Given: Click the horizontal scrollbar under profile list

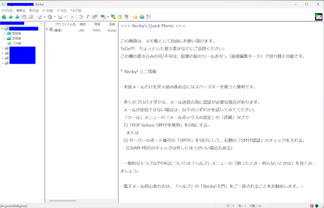Looking at the screenshot, I should 62,200.
